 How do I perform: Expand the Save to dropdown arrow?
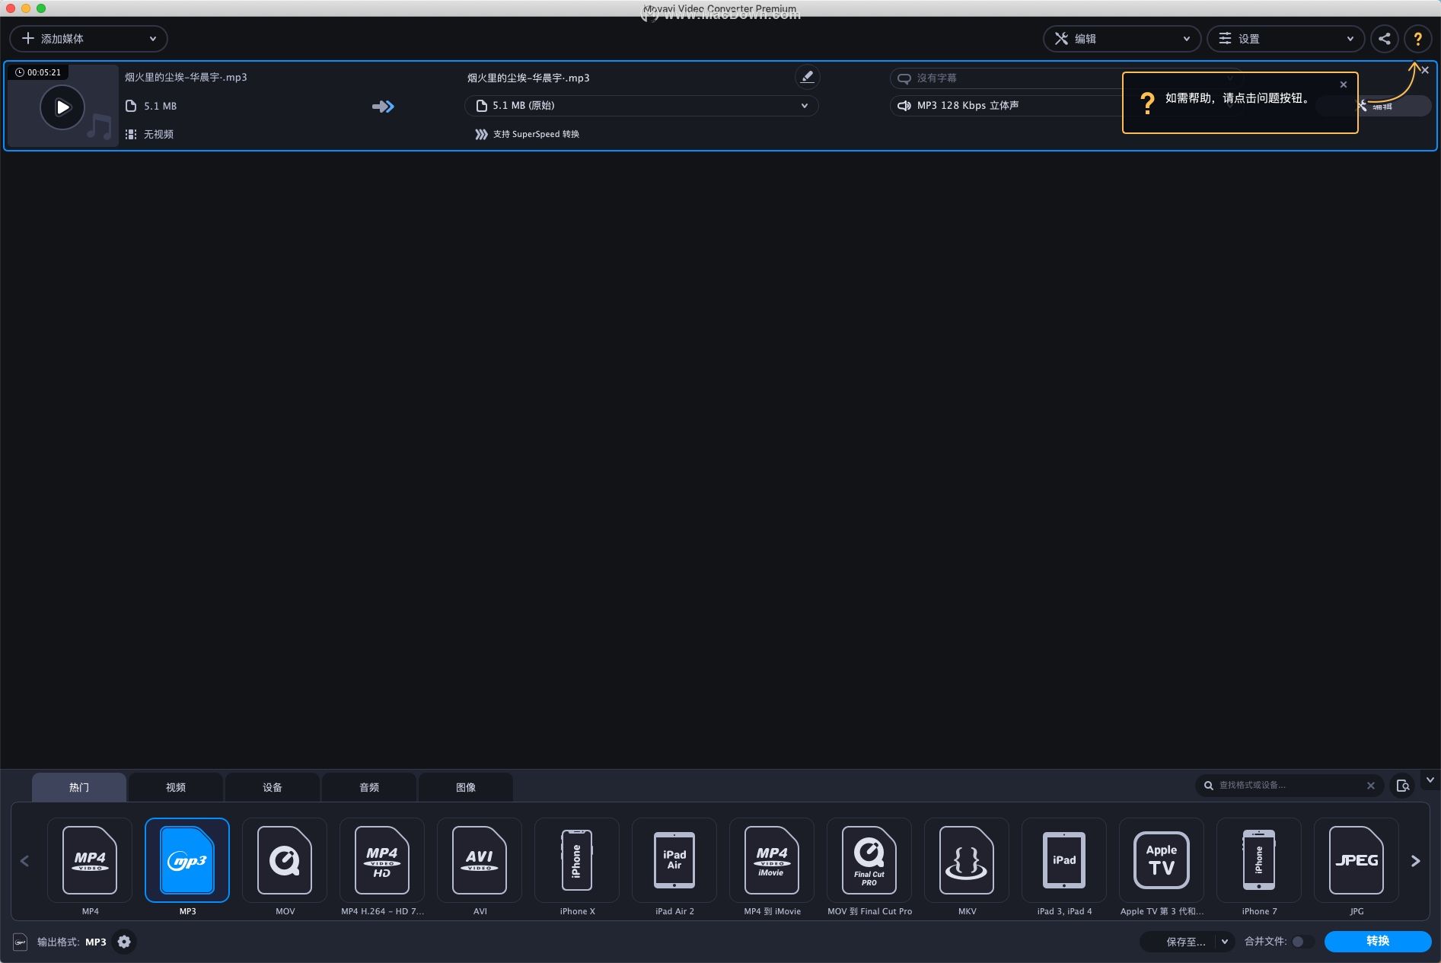[x=1225, y=942]
